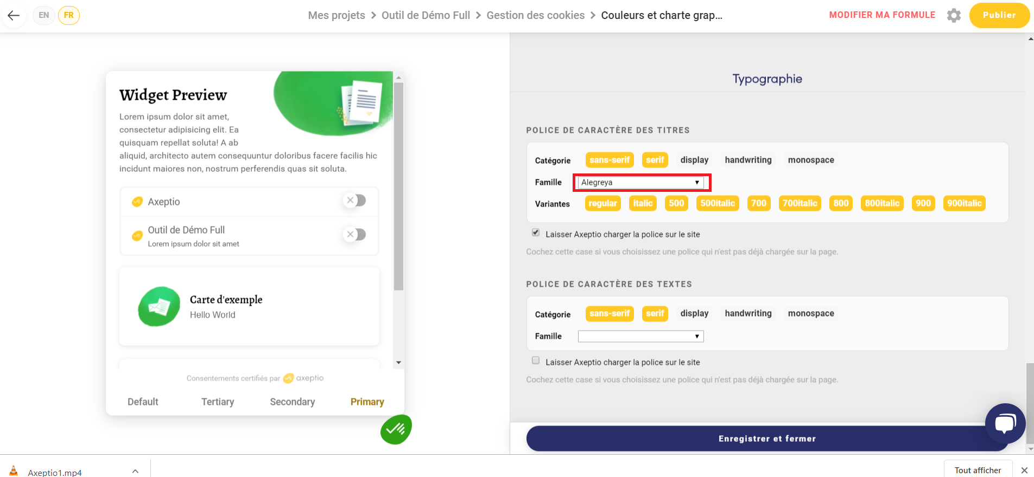The image size is (1034, 477).
Task: Click the Axeptio1.mp4 download file icon
Action: 14,471
